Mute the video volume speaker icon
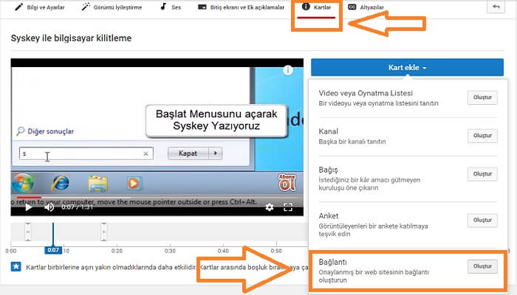The height and width of the screenshot is (295, 517). [49, 207]
